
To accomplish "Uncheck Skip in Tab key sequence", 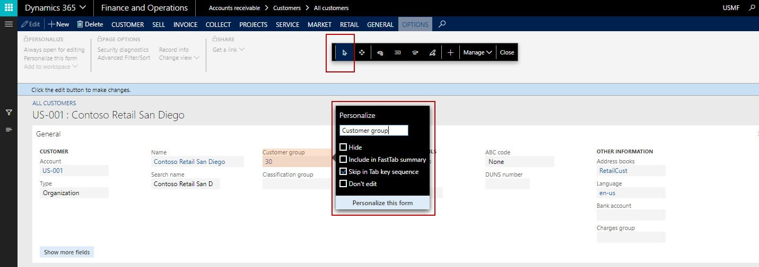I will click(343, 171).
